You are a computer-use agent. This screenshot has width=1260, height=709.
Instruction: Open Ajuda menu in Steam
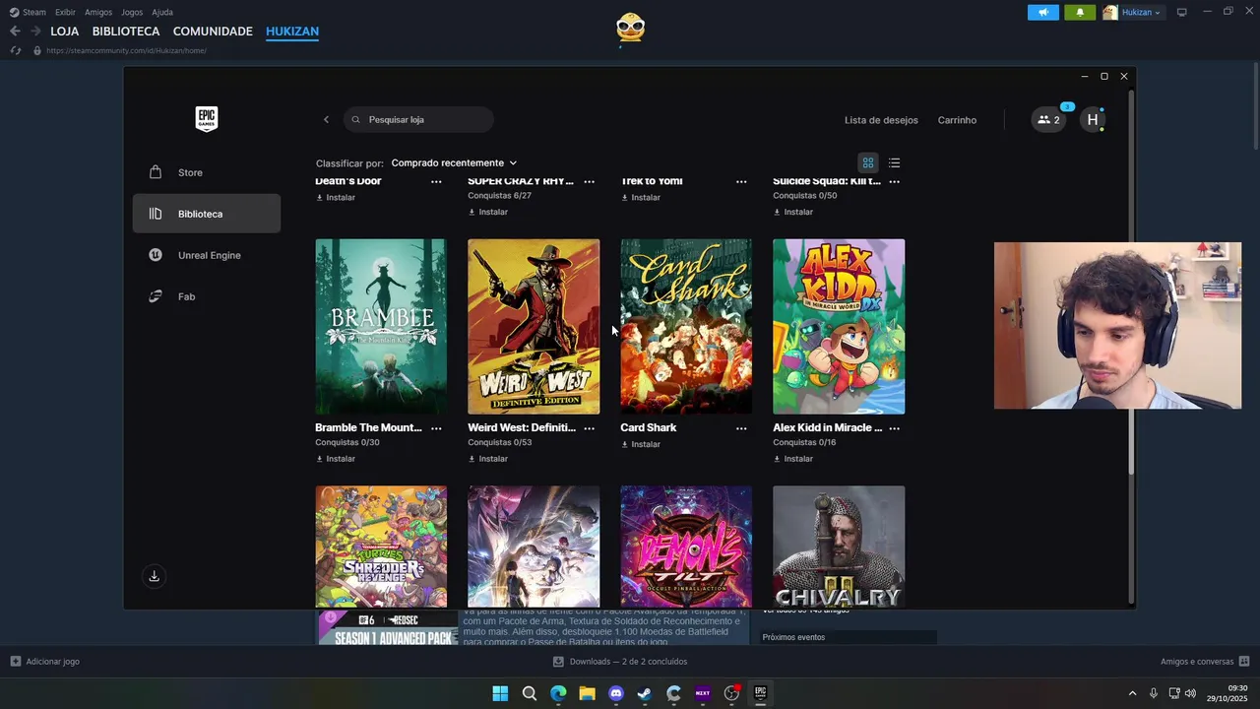162,12
